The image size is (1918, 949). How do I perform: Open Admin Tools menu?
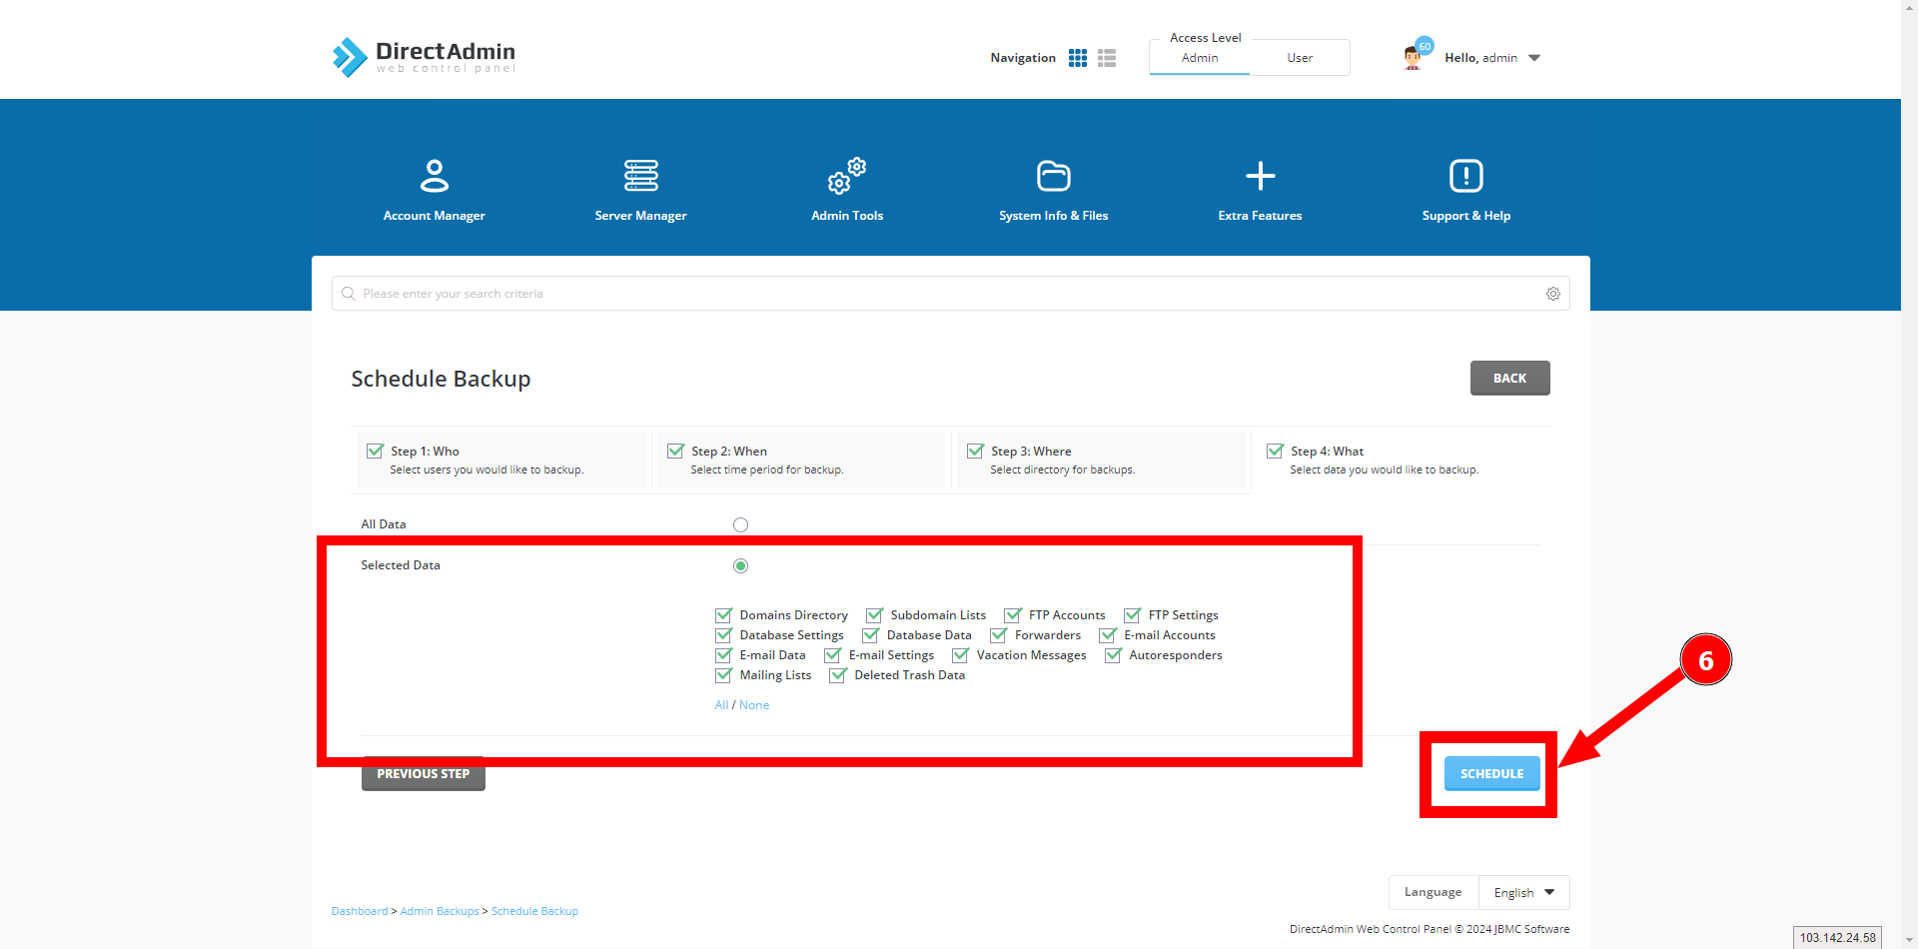coord(847,190)
